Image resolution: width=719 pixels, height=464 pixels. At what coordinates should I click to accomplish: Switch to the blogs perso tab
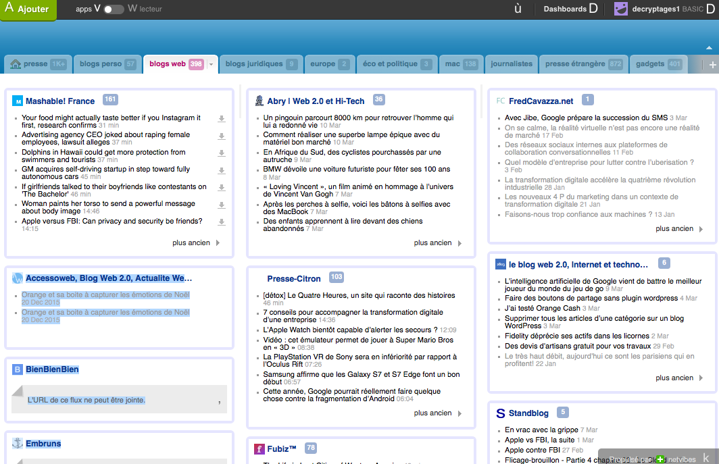point(107,64)
